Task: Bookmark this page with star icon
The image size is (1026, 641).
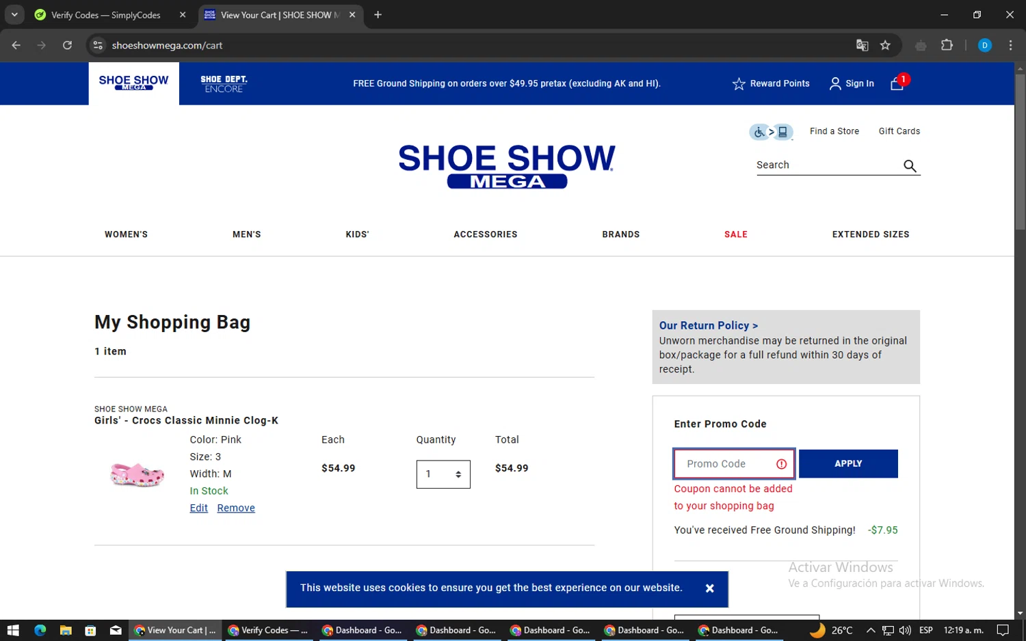Action: click(x=885, y=45)
